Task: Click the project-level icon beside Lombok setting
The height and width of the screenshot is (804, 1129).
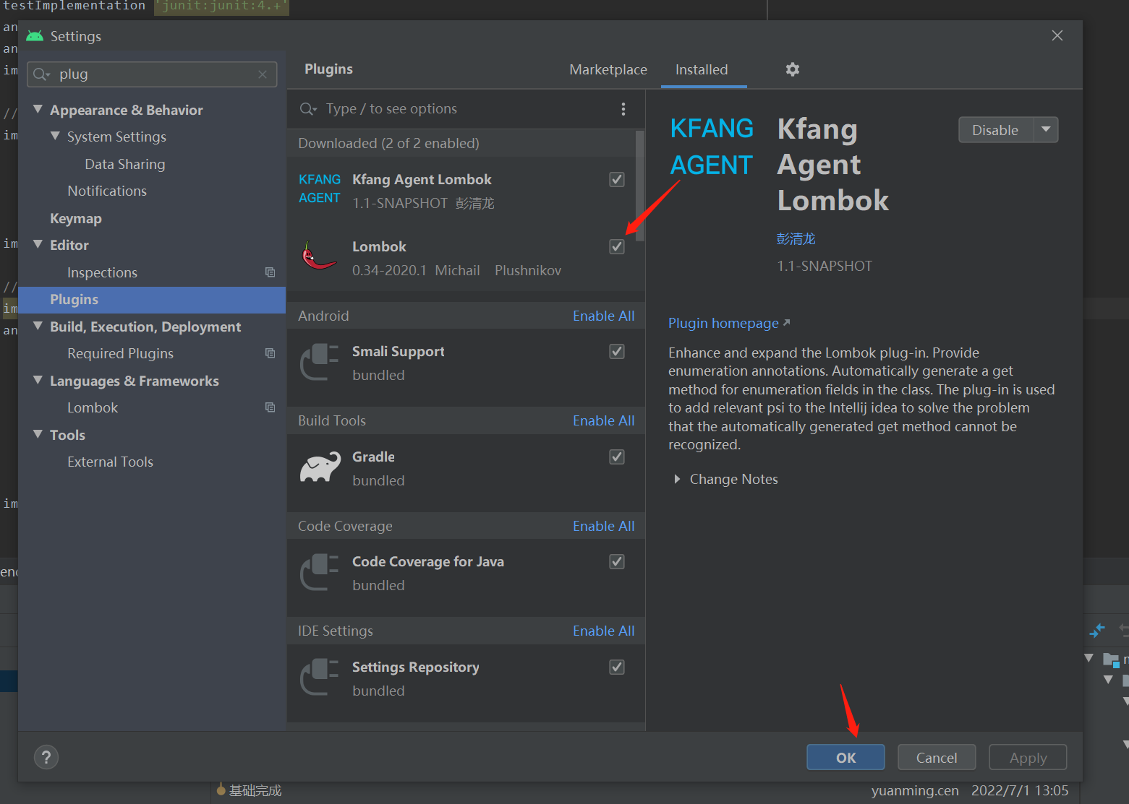Action: pyautogui.click(x=270, y=407)
